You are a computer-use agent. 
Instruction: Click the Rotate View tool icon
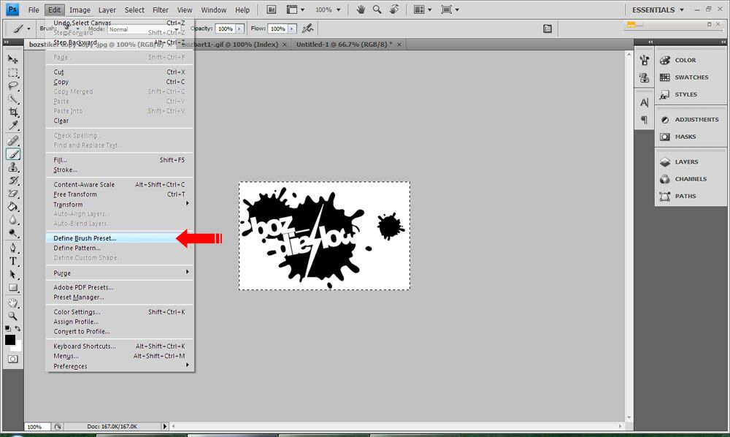pos(394,9)
